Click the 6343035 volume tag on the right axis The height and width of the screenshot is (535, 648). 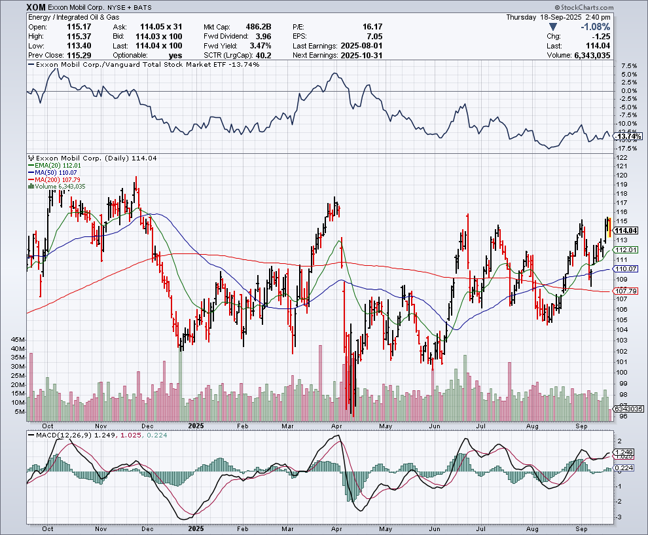(628, 409)
